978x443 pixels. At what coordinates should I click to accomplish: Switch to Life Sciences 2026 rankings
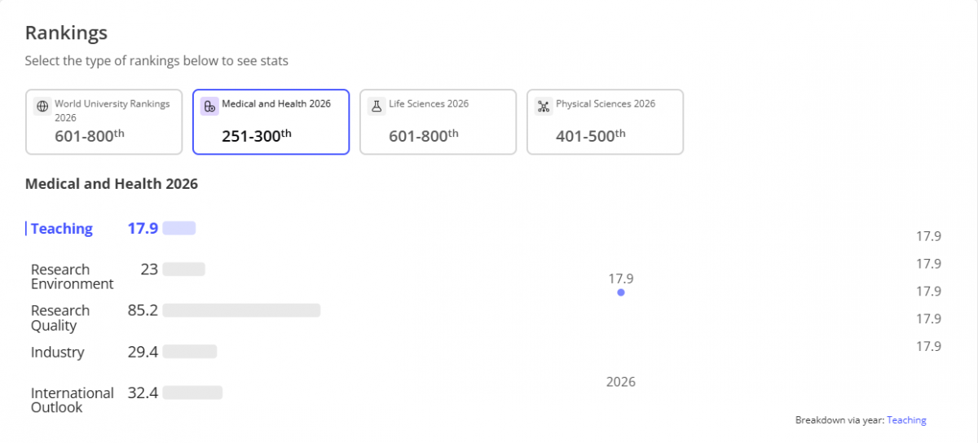point(438,121)
